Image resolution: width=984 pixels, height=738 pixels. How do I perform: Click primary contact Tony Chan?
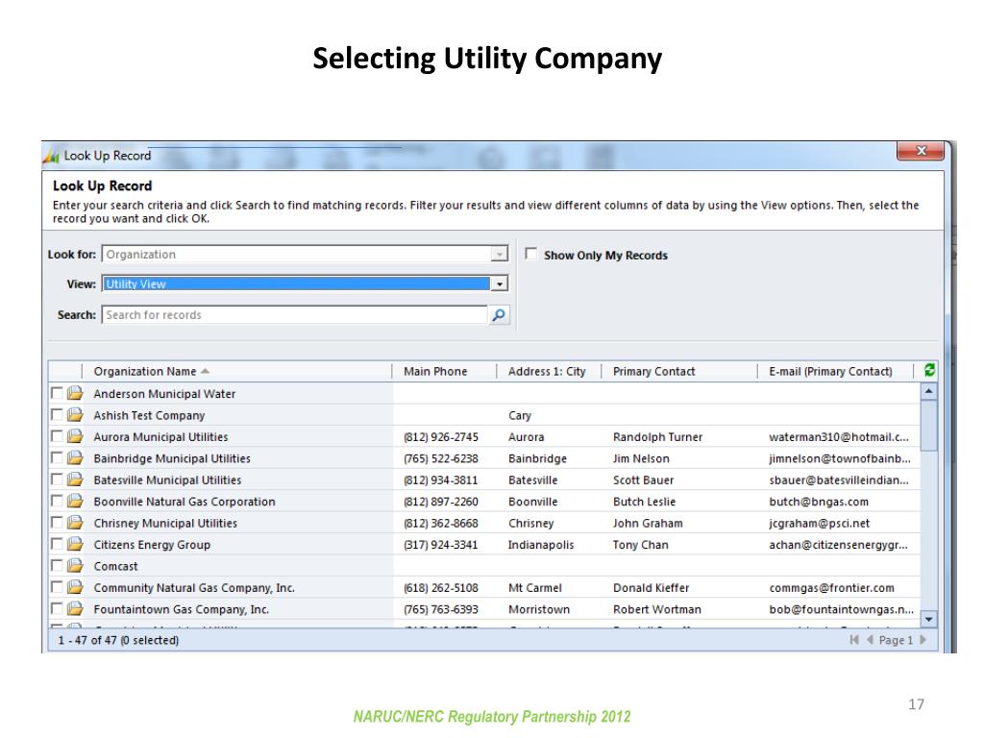[x=640, y=545]
